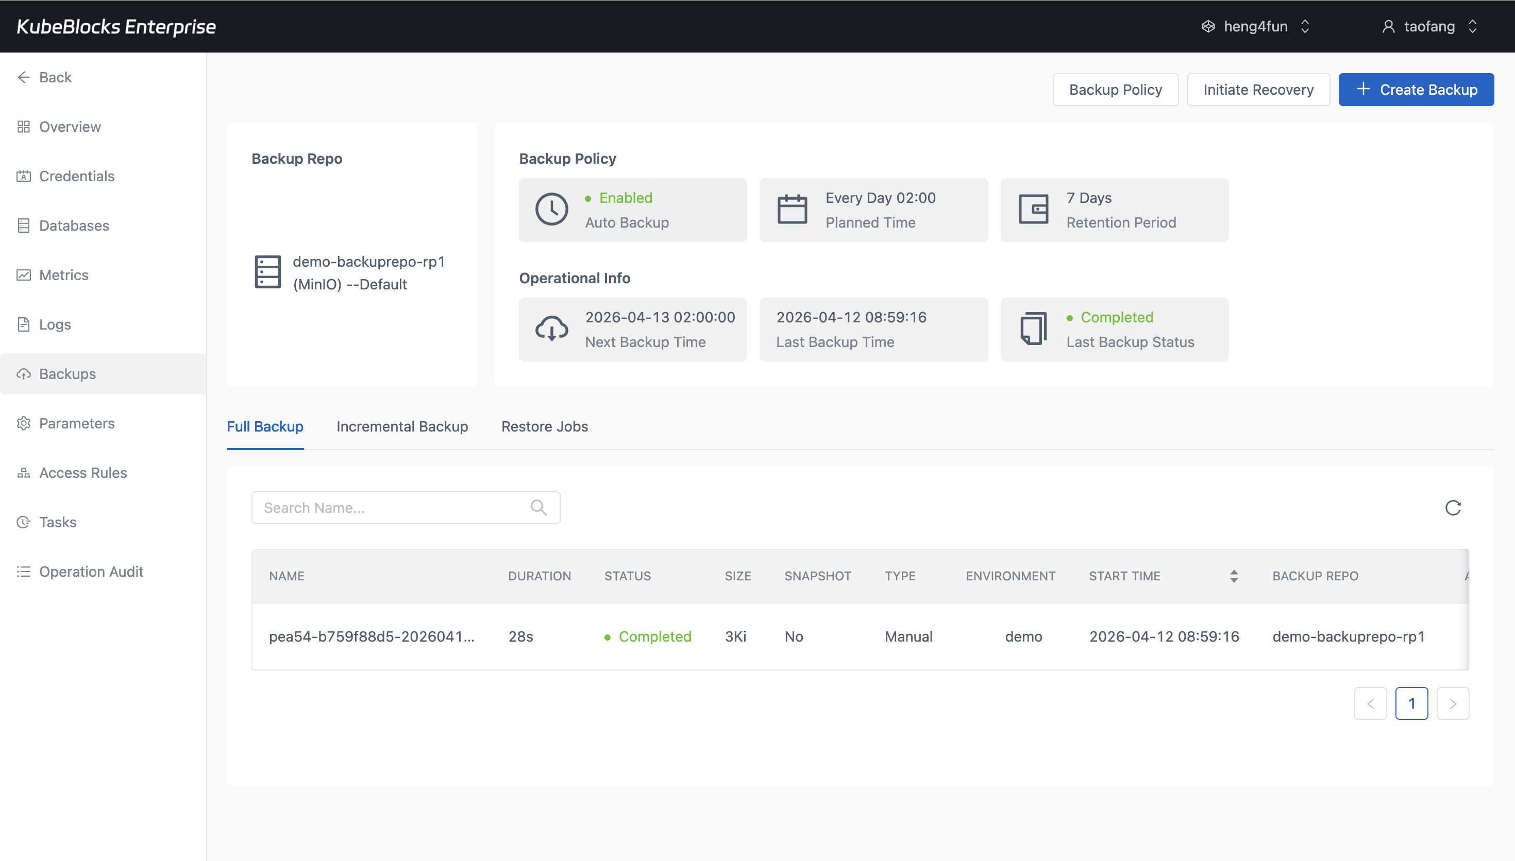Image resolution: width=1515 pixels, height=861 pixels.
Task: Open Access Rules settings
Action: point(83,473)
